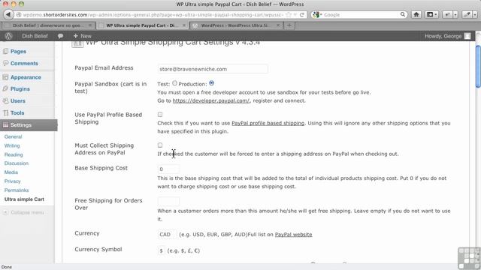The image size is (481, 270).
Task: Open a new browser tab with the plus button
Action: pos(289,25)
